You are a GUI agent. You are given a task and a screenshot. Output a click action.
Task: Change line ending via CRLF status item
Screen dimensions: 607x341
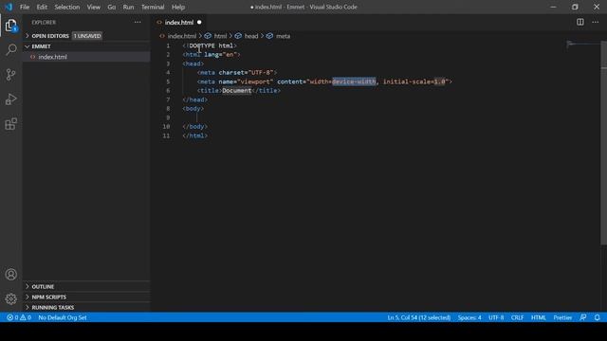(x=517, y=317)
